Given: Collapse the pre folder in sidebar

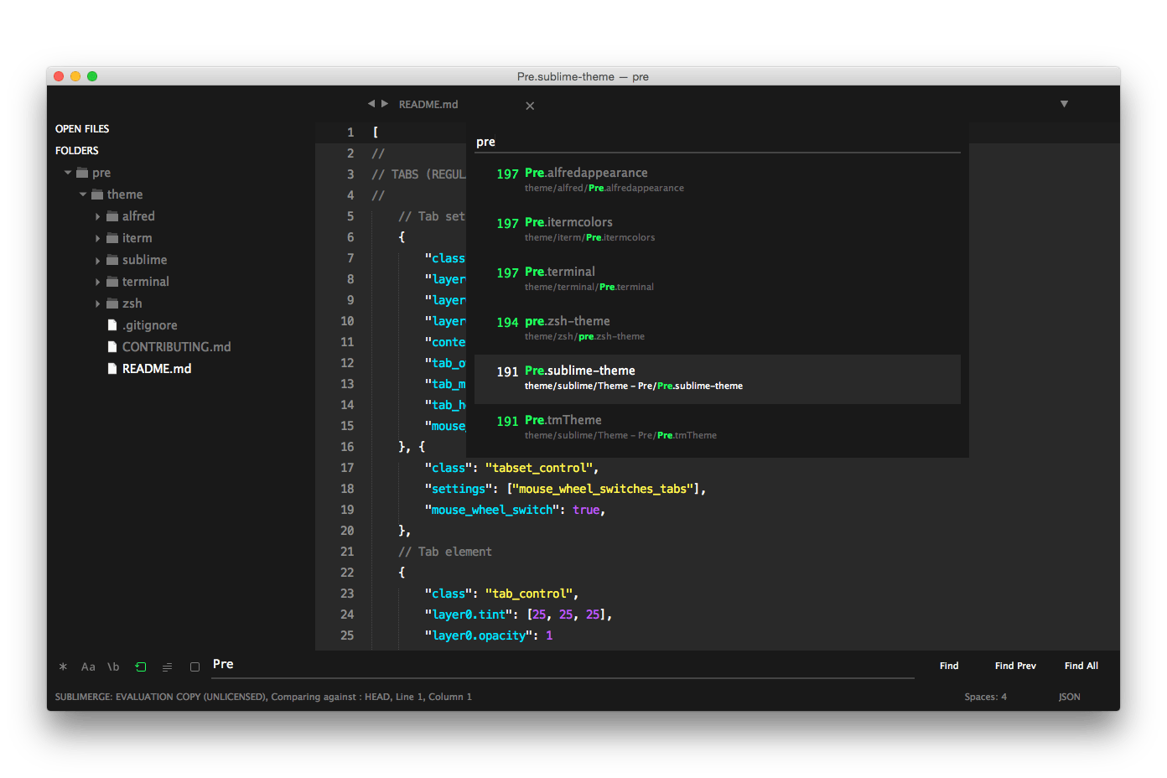Looking at the screenshot, I should tap(68, 172).
